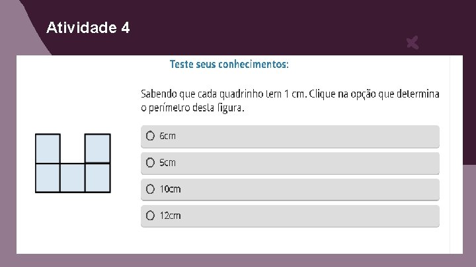Choose the 5cm radio button
This screenshot has height=267, width=476.
coord(151,162)
